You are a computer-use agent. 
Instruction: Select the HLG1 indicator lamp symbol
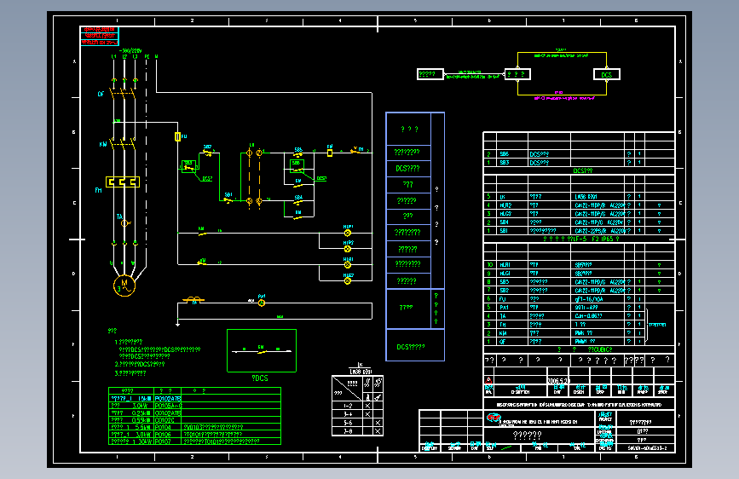click(x=348, y=265)
